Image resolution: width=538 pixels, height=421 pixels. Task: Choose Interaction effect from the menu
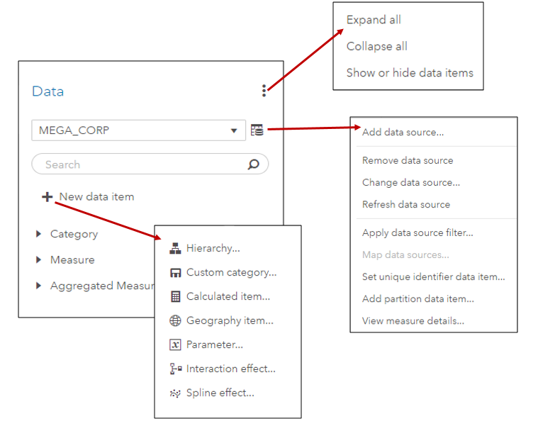coord(230,369)
